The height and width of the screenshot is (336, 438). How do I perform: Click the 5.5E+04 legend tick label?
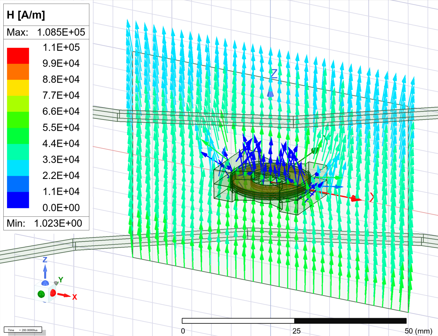(61, 127)
